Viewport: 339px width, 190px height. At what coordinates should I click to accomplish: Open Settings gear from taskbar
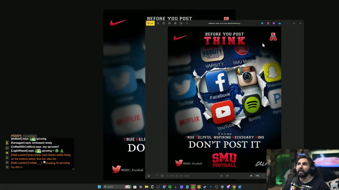tap(222, 187)
